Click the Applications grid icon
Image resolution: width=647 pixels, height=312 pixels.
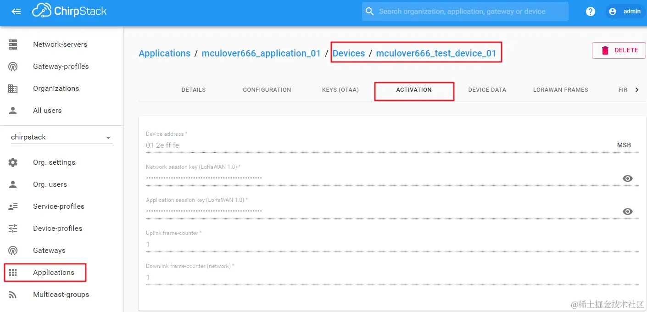[13, 273]
